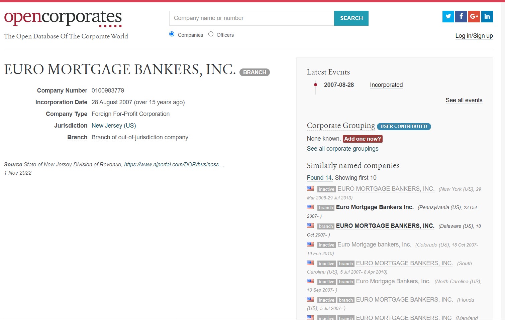Click the company number 0100983779
Image resolution: width=505 pixels, height=320 pixels.
pos(108,91)
